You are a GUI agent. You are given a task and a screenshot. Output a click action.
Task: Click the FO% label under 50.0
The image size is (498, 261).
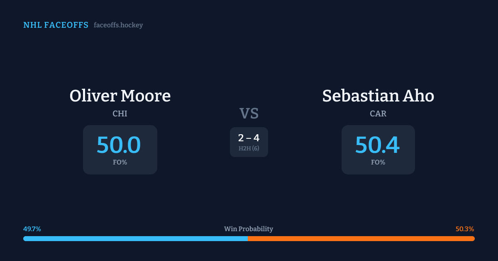(120, 162)
